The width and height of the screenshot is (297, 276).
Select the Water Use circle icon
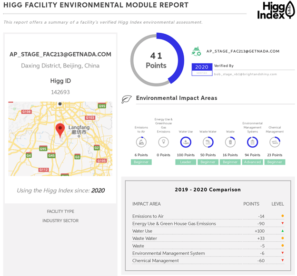point(186,142)
